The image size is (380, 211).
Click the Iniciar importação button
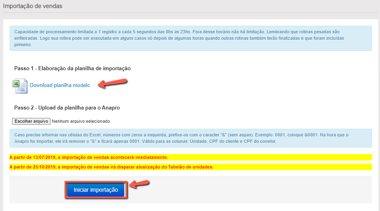coord(96,190)
